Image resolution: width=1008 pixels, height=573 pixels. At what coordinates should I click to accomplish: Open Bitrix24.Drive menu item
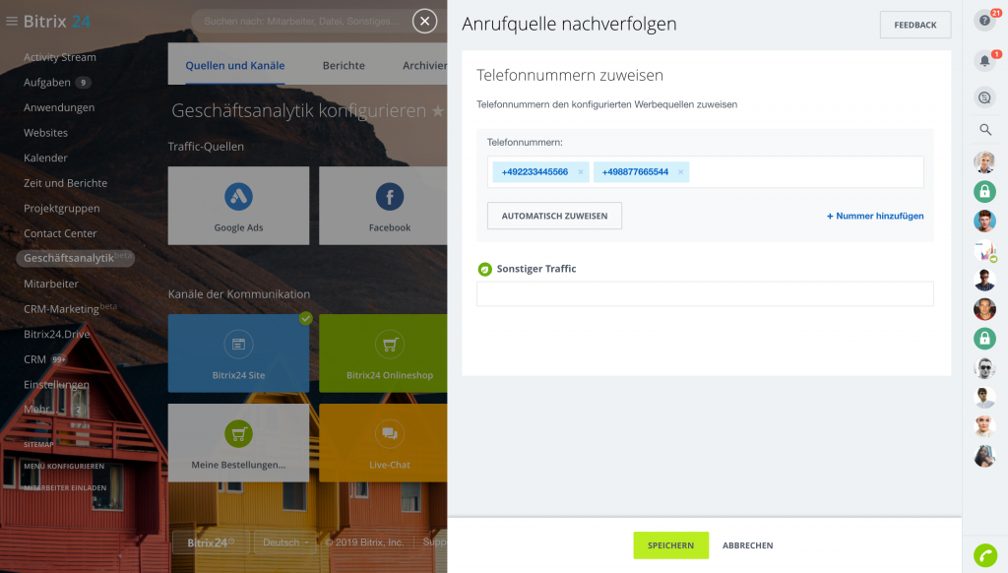pyautogui.click(x=56, y=335)
